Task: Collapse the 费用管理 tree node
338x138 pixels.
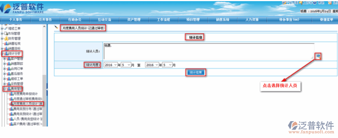Action: tap(4, 89)
